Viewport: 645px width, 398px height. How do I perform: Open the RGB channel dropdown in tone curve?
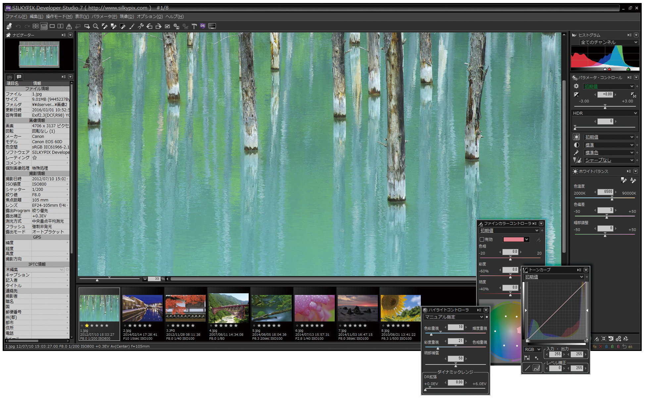(x=532, y=349)
